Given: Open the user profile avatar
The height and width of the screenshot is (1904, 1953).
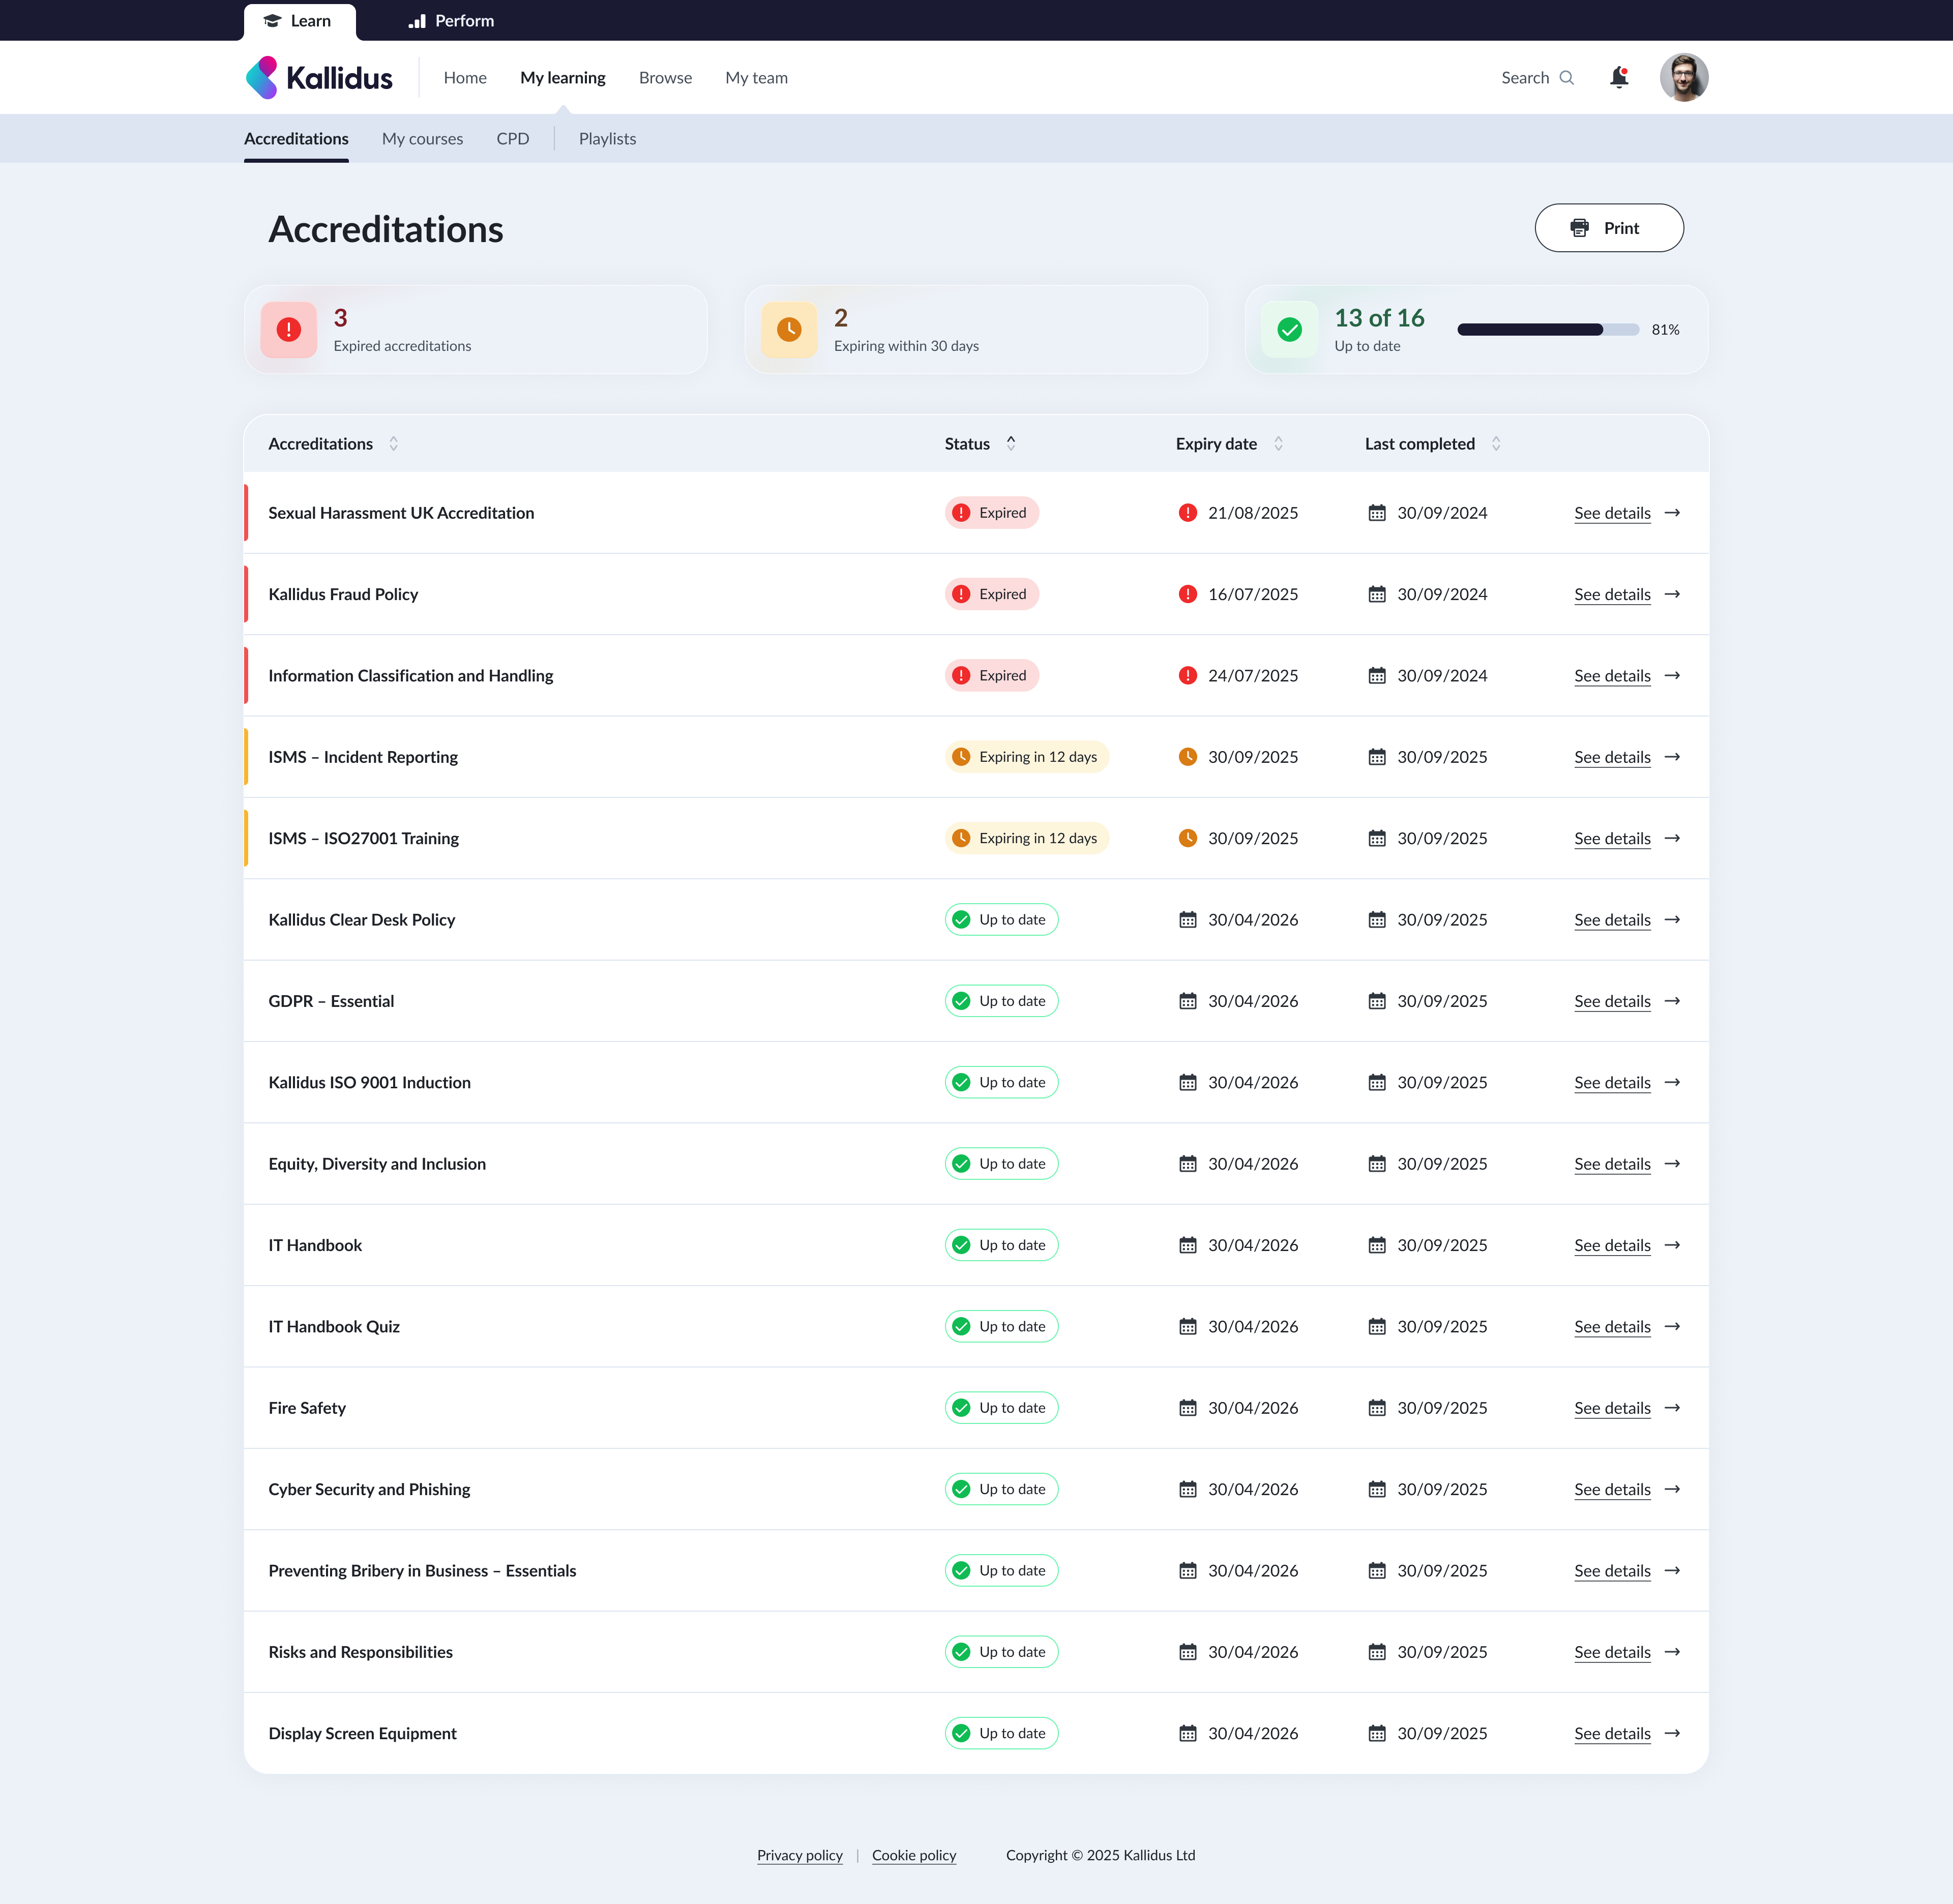Looking at the screenshot, I should (x=1683, y=77).
